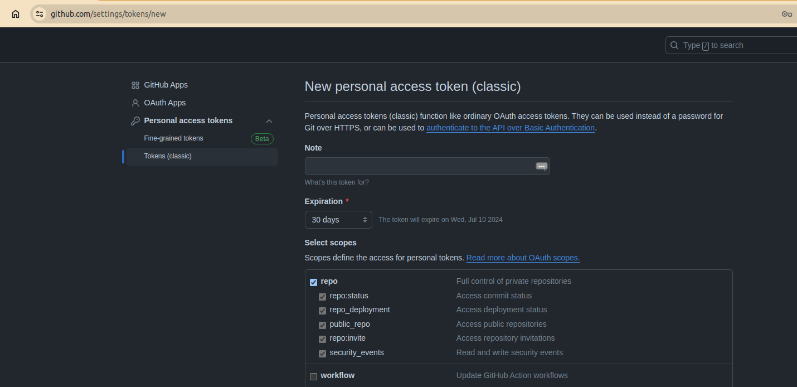The height and width of the screenshot is (387, 797).
Task: Open the Expiration 30 days dropdown
Action: [x=338, y=220]
